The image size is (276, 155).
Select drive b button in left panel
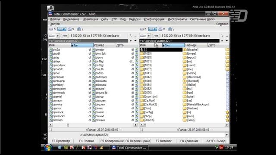(x=53, y=29)
